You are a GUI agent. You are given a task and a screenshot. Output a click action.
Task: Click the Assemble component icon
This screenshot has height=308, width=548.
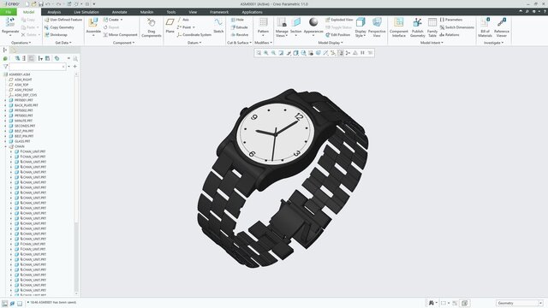(93, 23)
